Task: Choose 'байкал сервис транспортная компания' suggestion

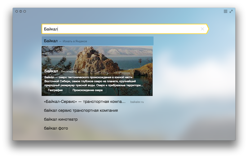Action: pyautogui.click(x=81, y=111)
